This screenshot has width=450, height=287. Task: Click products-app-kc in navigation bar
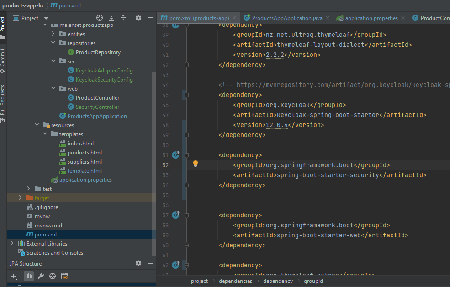click(x=23, y=5)
